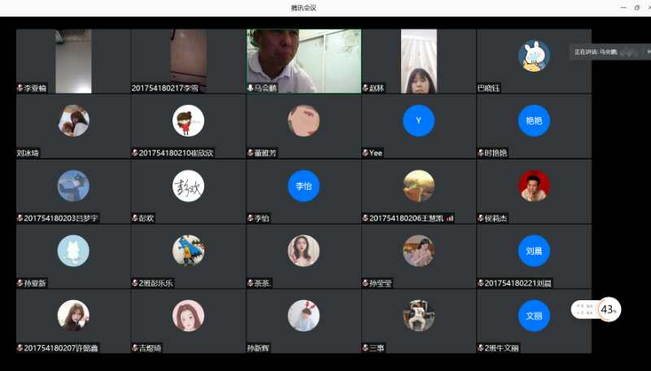The width and height of the screenshot is (651, 371).
Task: Click the muted microphone icon beside 赵林
Action: (x=365, y=88)
